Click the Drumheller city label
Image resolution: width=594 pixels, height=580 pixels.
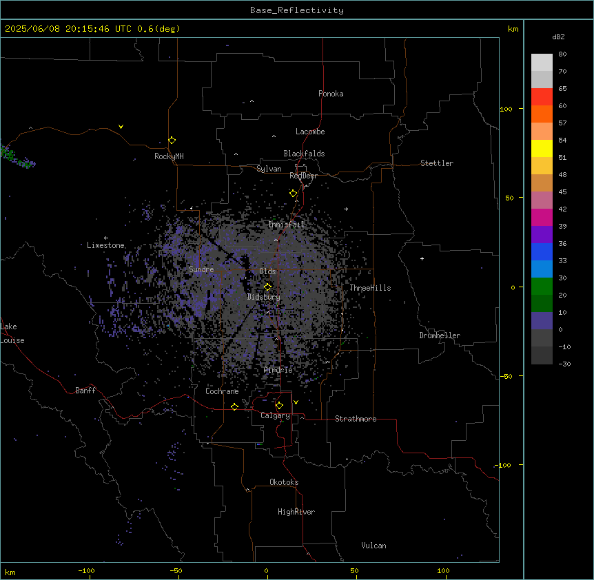click(x=440, y=335)
